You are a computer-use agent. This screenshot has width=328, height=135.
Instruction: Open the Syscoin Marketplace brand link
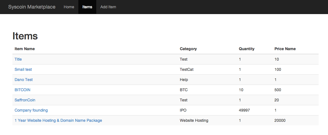point(32,7)
